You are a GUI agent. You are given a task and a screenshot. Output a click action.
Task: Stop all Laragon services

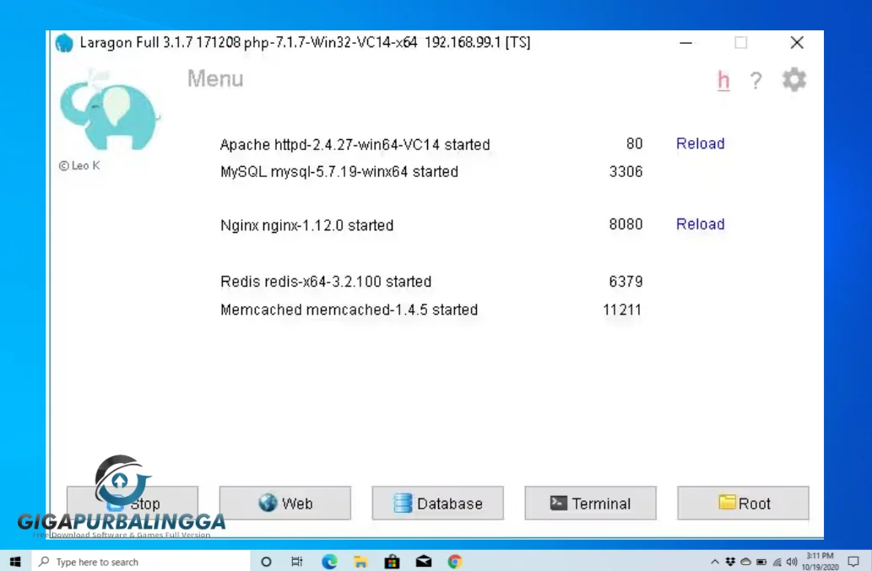click(x=133, y=504)
